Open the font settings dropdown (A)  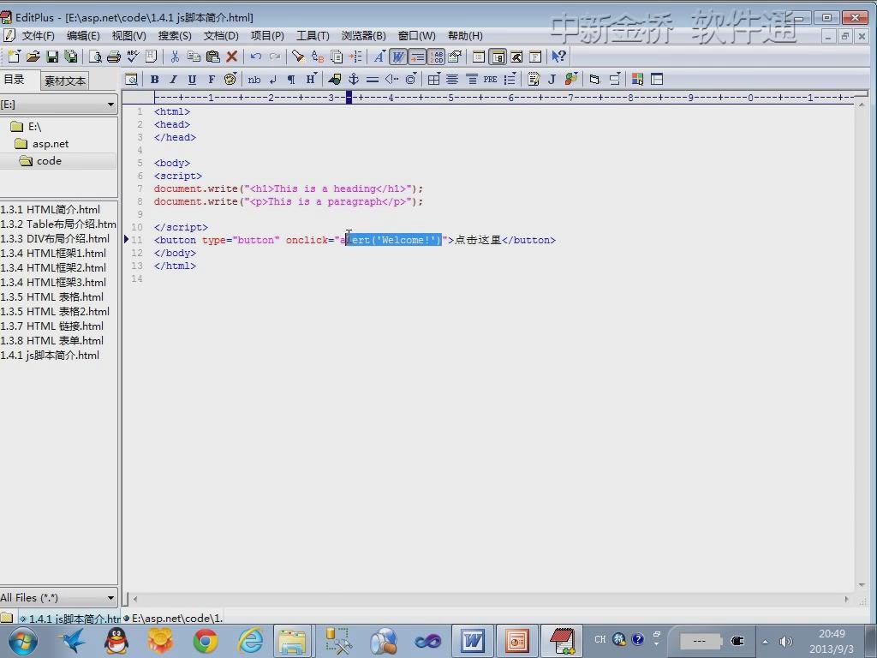point(379,57)
